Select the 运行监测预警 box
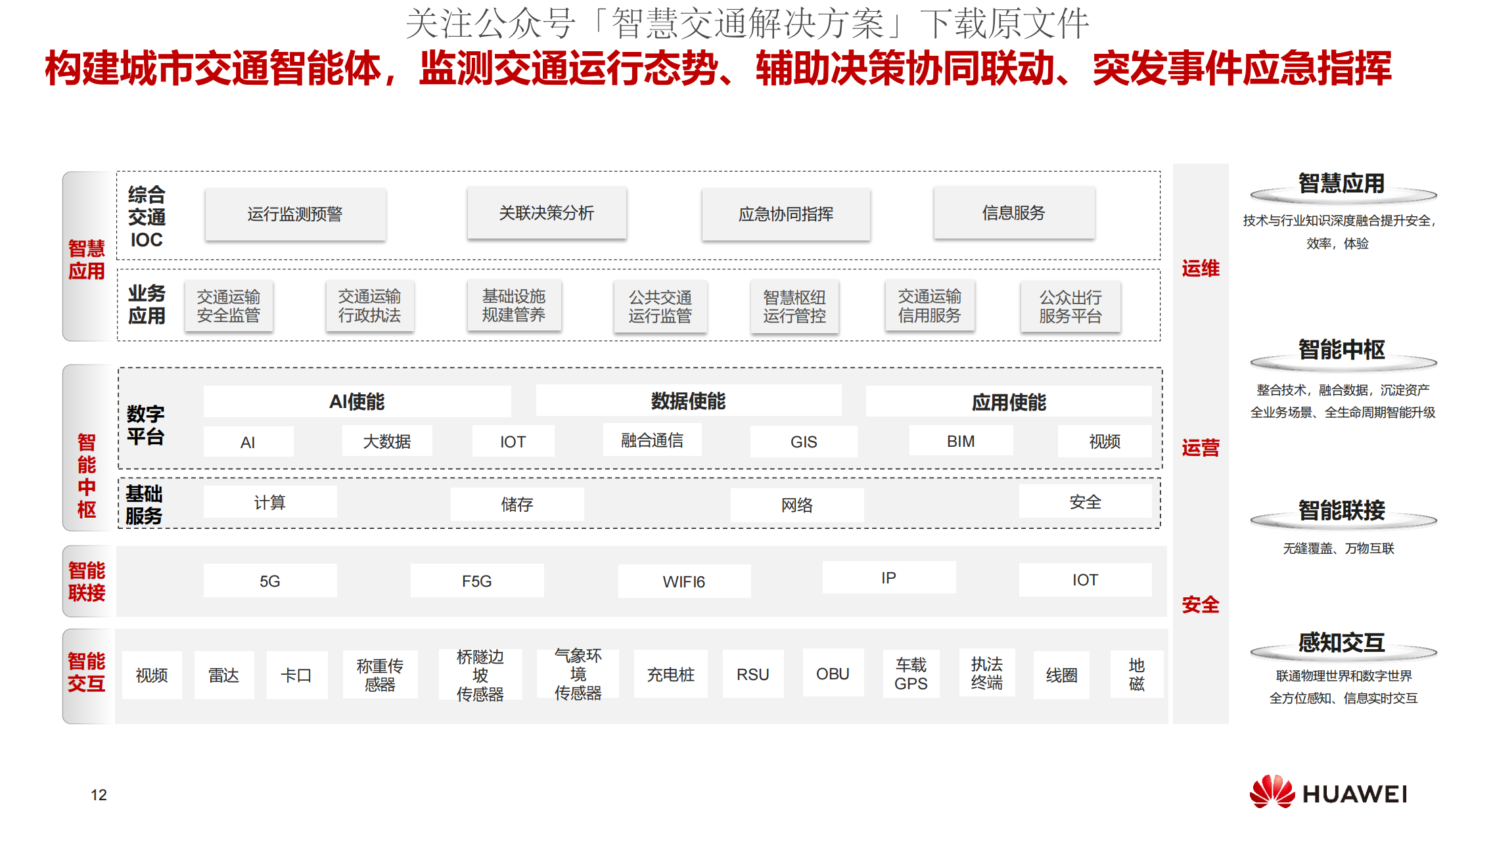Screen dimensions: 1495x841 point(295,214)
